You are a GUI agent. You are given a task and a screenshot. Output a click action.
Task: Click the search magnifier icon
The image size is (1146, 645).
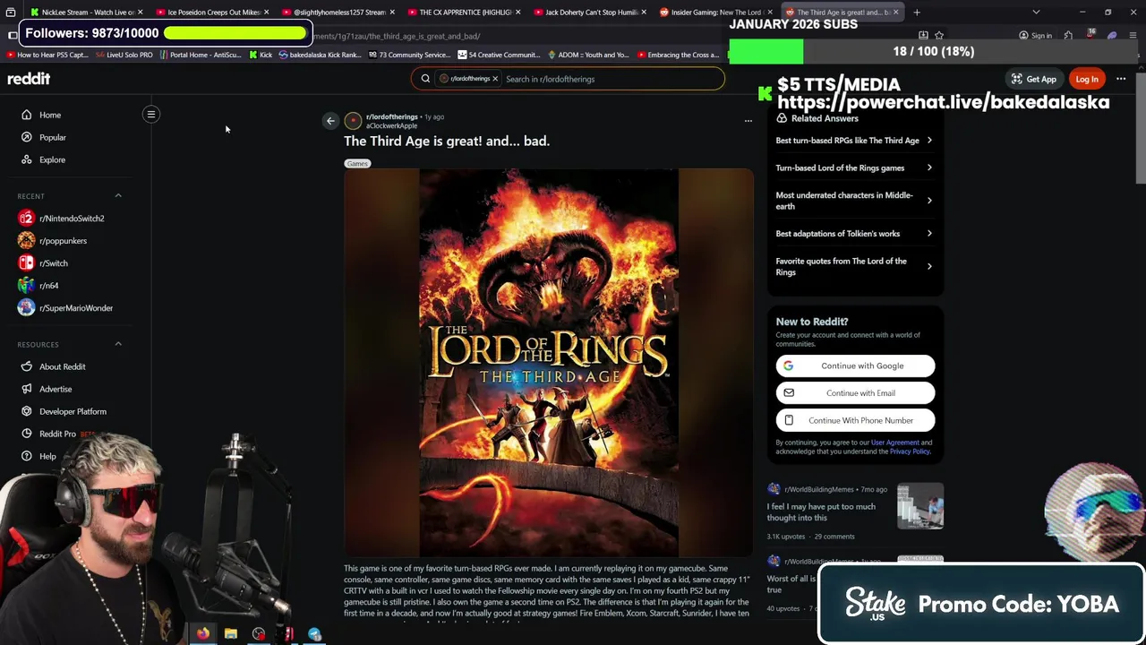coord(425,79)
